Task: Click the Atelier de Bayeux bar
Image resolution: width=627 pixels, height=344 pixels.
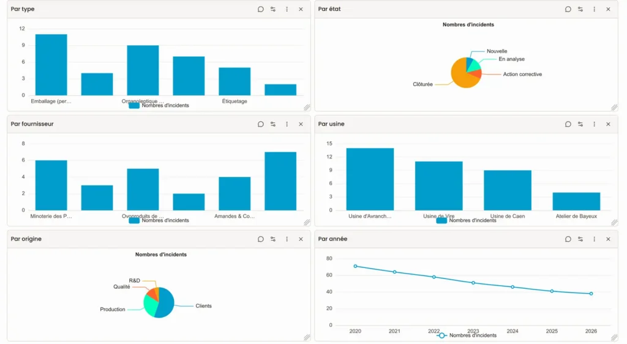Action: pyautogui.click(x=576, y=201)
